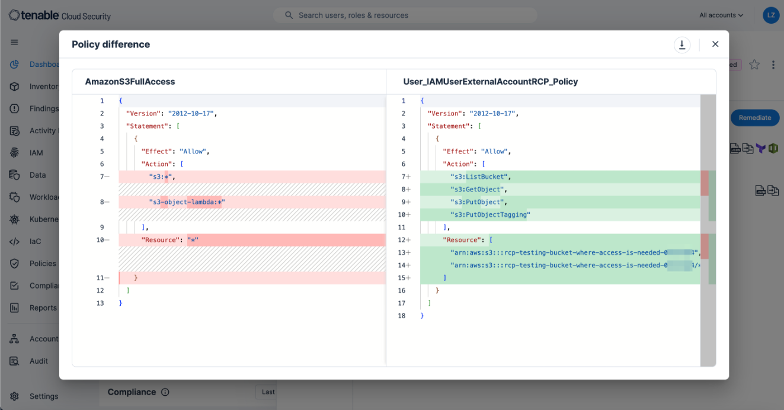The image size is (784, 410).
Task: Open the Last time filter dropdown
Action: click(265, 392)
